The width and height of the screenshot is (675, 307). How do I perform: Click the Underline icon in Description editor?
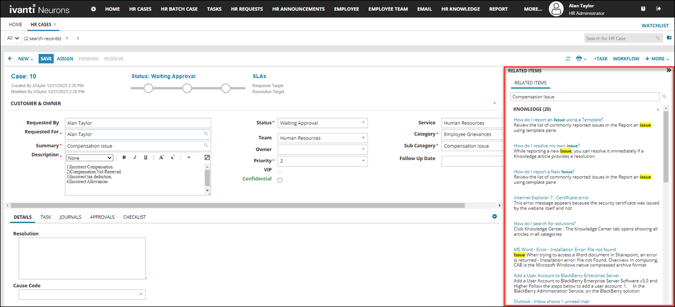tap(145, 158)
